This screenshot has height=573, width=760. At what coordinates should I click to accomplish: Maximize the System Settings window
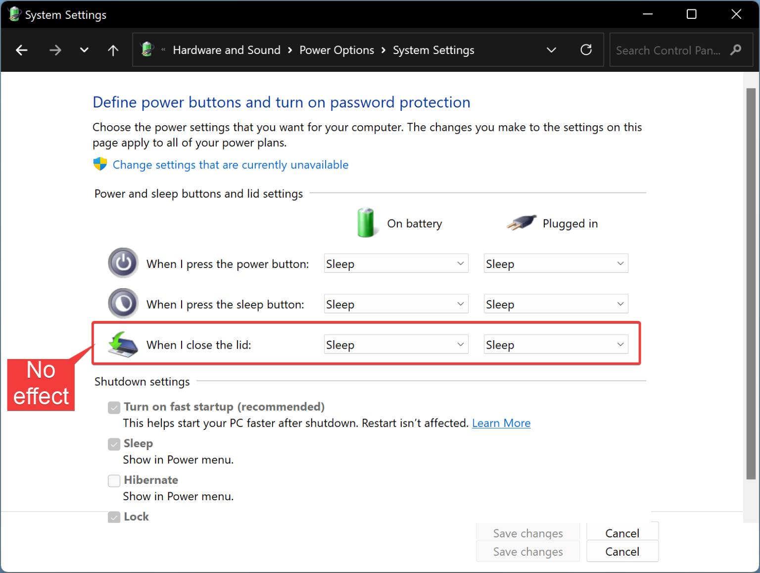[x=692, y=14]
